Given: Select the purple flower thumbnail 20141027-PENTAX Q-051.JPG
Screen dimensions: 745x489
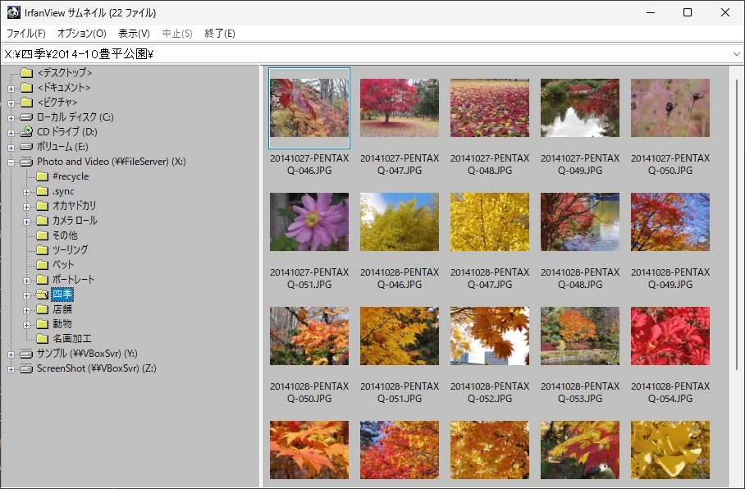Looking at the screenshot, I should point(309,222).
